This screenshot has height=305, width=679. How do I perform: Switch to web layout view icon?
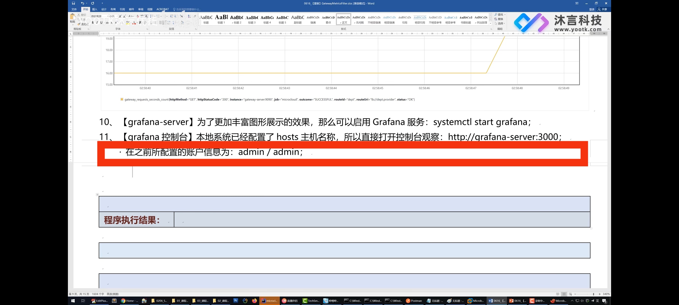[x=570, y=294]
